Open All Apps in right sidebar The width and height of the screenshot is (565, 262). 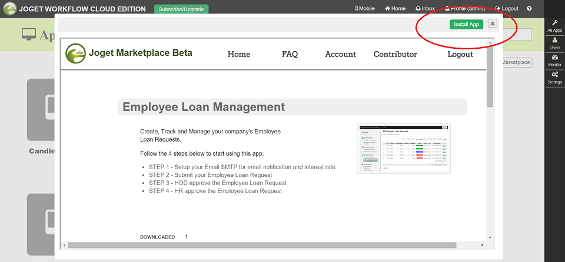(x=554, y=26)
